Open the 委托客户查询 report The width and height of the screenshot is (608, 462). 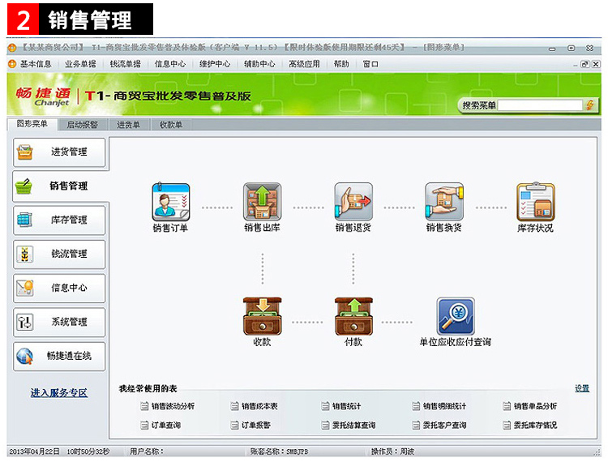point(444,426)
